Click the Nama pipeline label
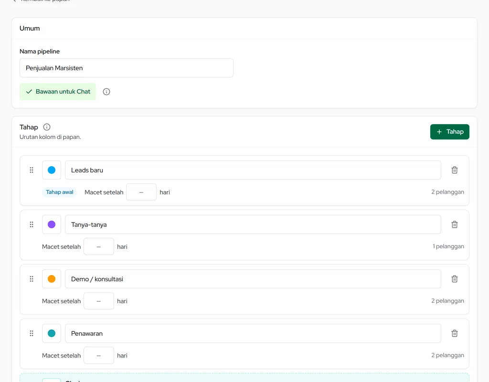The height and width of the screenshot is (382, 489). click(x=40, y=52)
